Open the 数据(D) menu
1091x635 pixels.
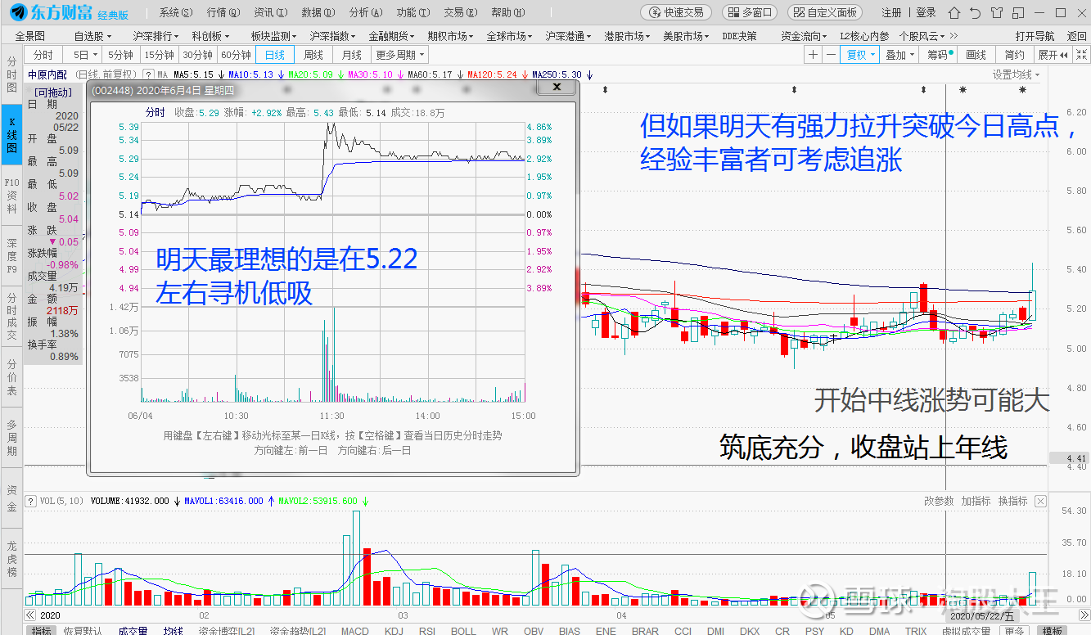pyautogui.click(x=318, y=12)
